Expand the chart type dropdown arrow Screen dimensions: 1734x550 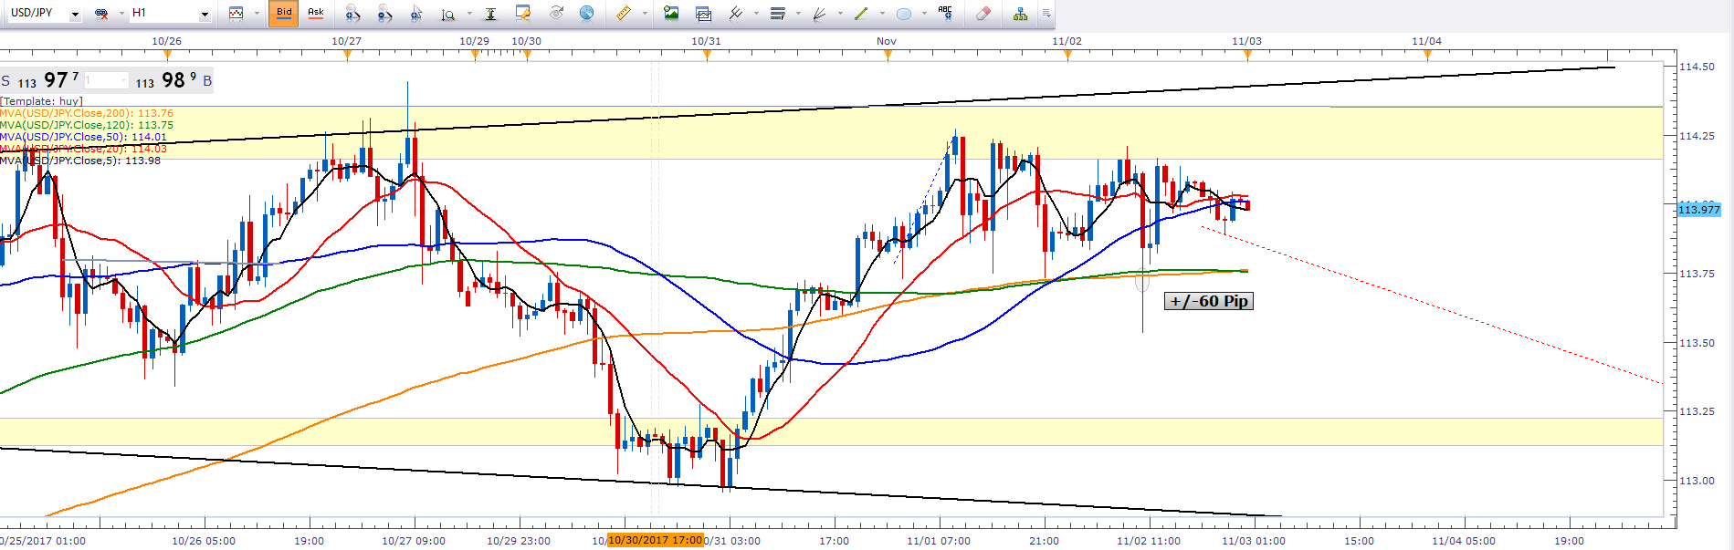click(257, 14)
